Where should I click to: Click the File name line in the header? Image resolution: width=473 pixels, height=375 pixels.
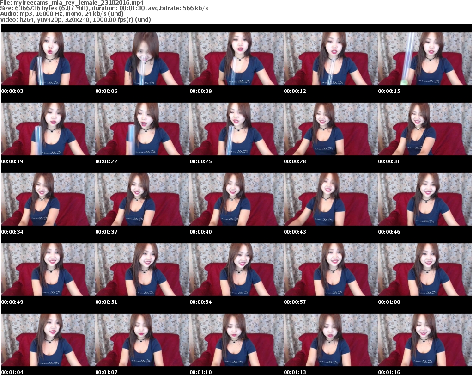pos(72,3)
